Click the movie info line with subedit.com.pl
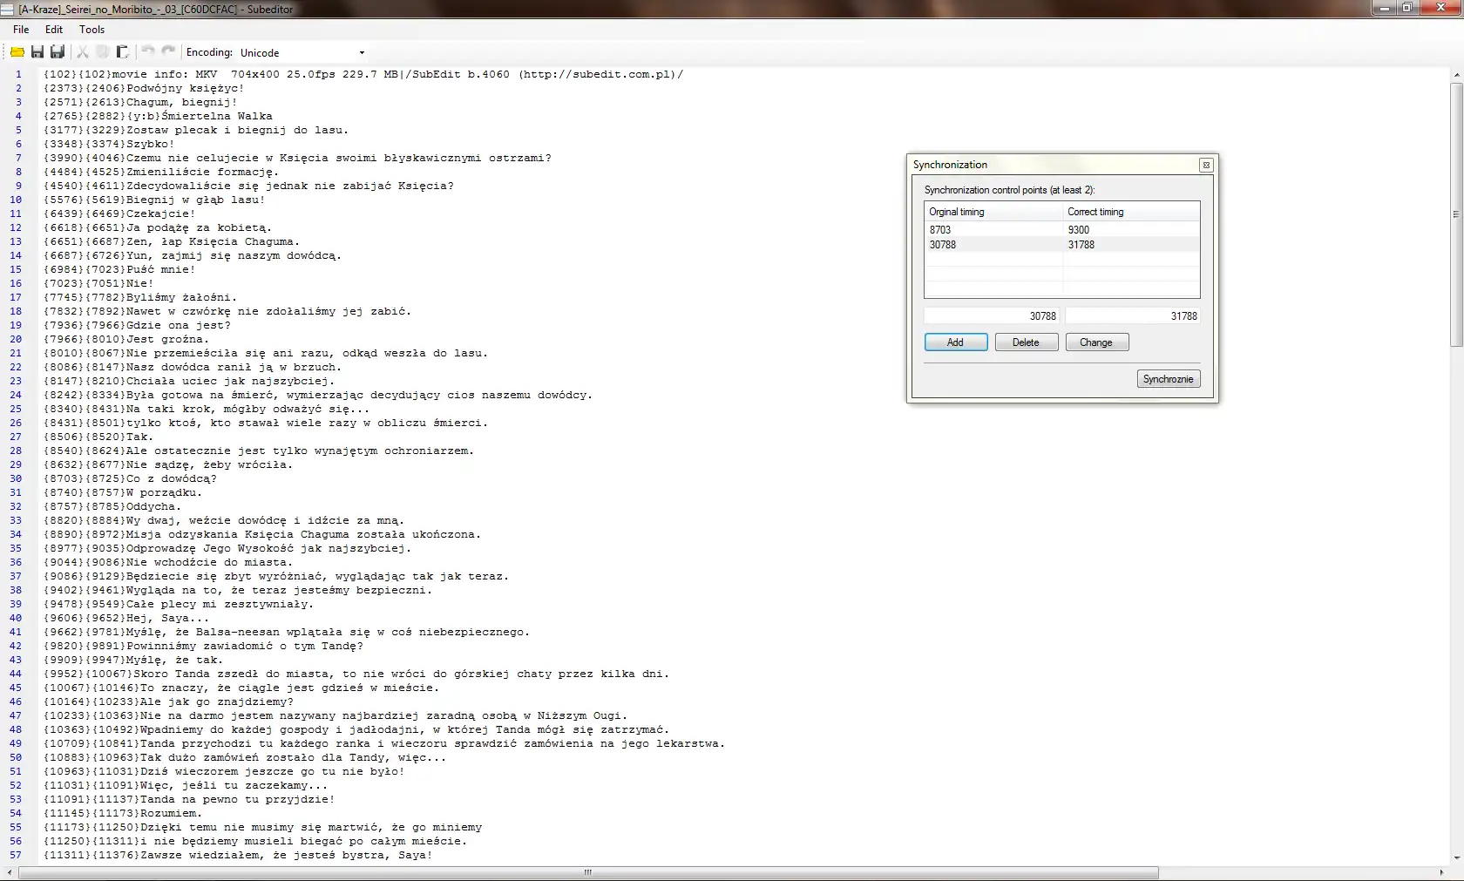 [363, 74]
